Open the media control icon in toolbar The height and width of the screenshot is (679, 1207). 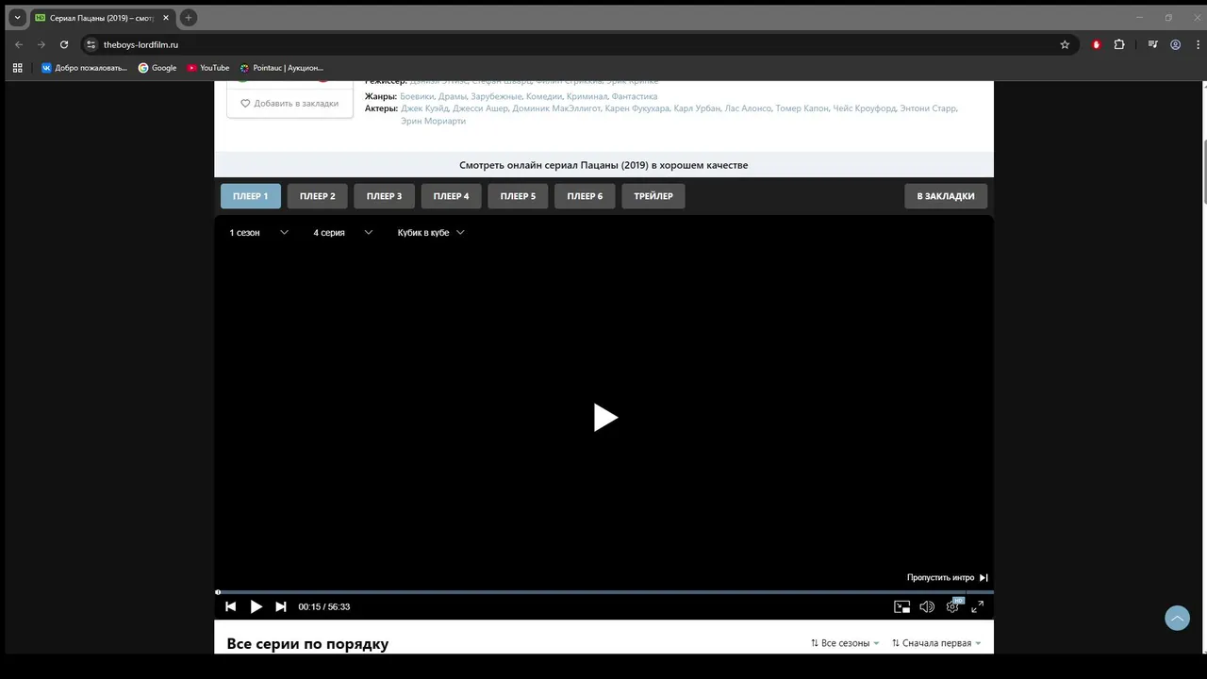point(1152,44)
